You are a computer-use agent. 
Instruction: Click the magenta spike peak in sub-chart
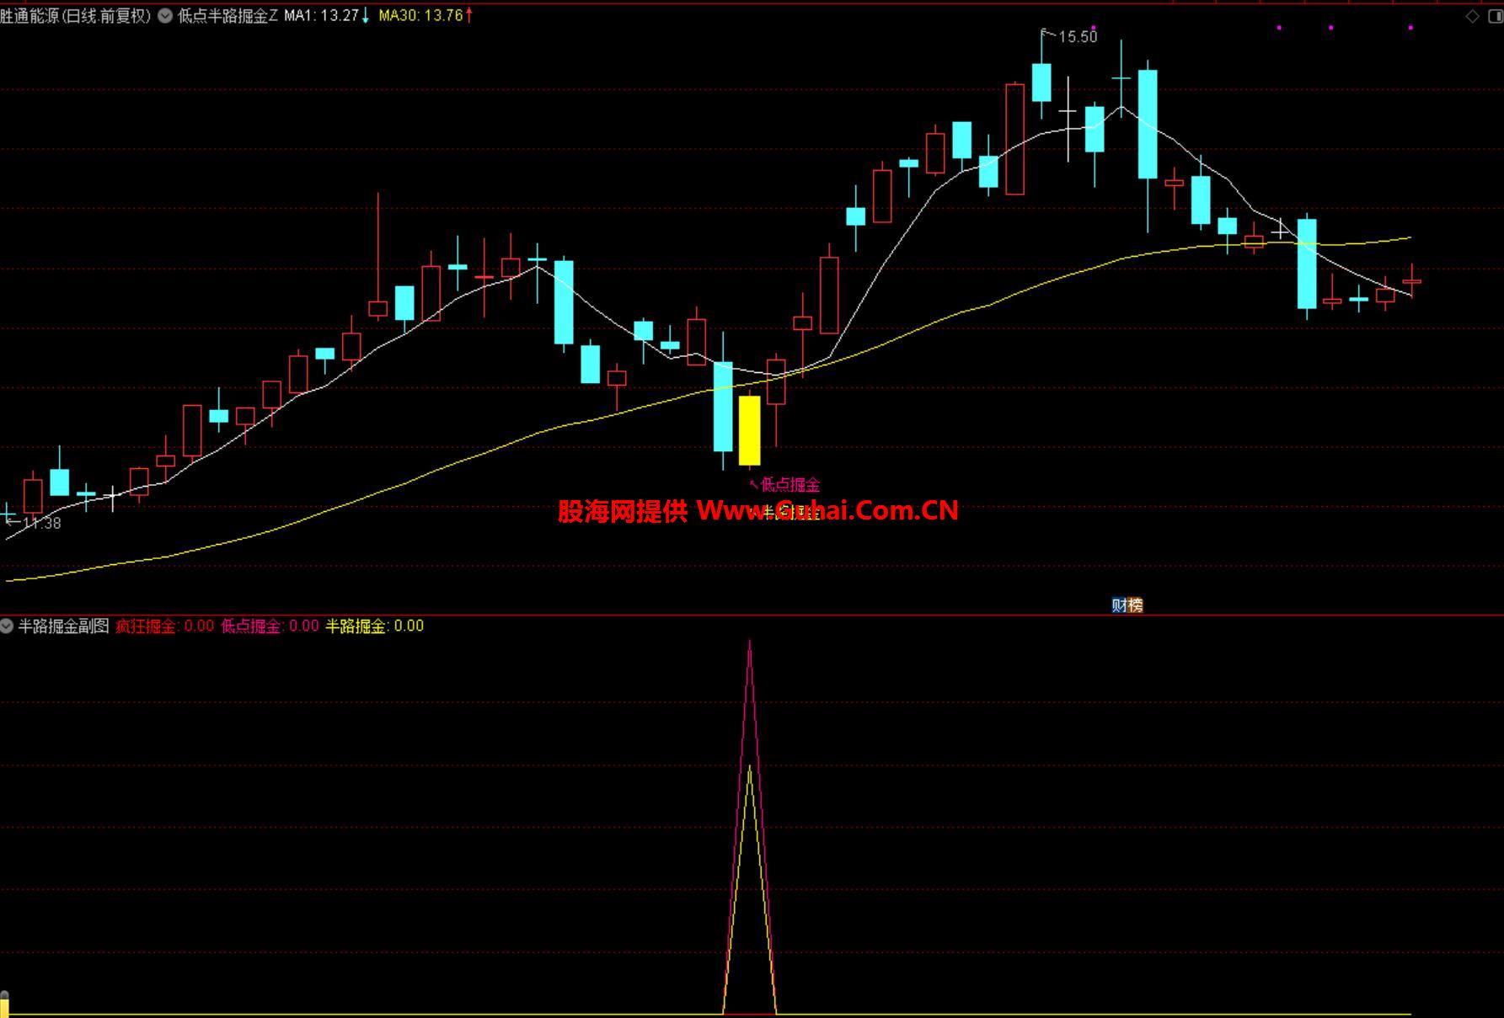(750, 642)
